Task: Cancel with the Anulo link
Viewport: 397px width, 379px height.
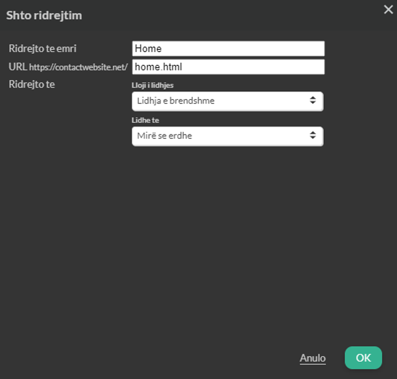Action: coord(313,359)
